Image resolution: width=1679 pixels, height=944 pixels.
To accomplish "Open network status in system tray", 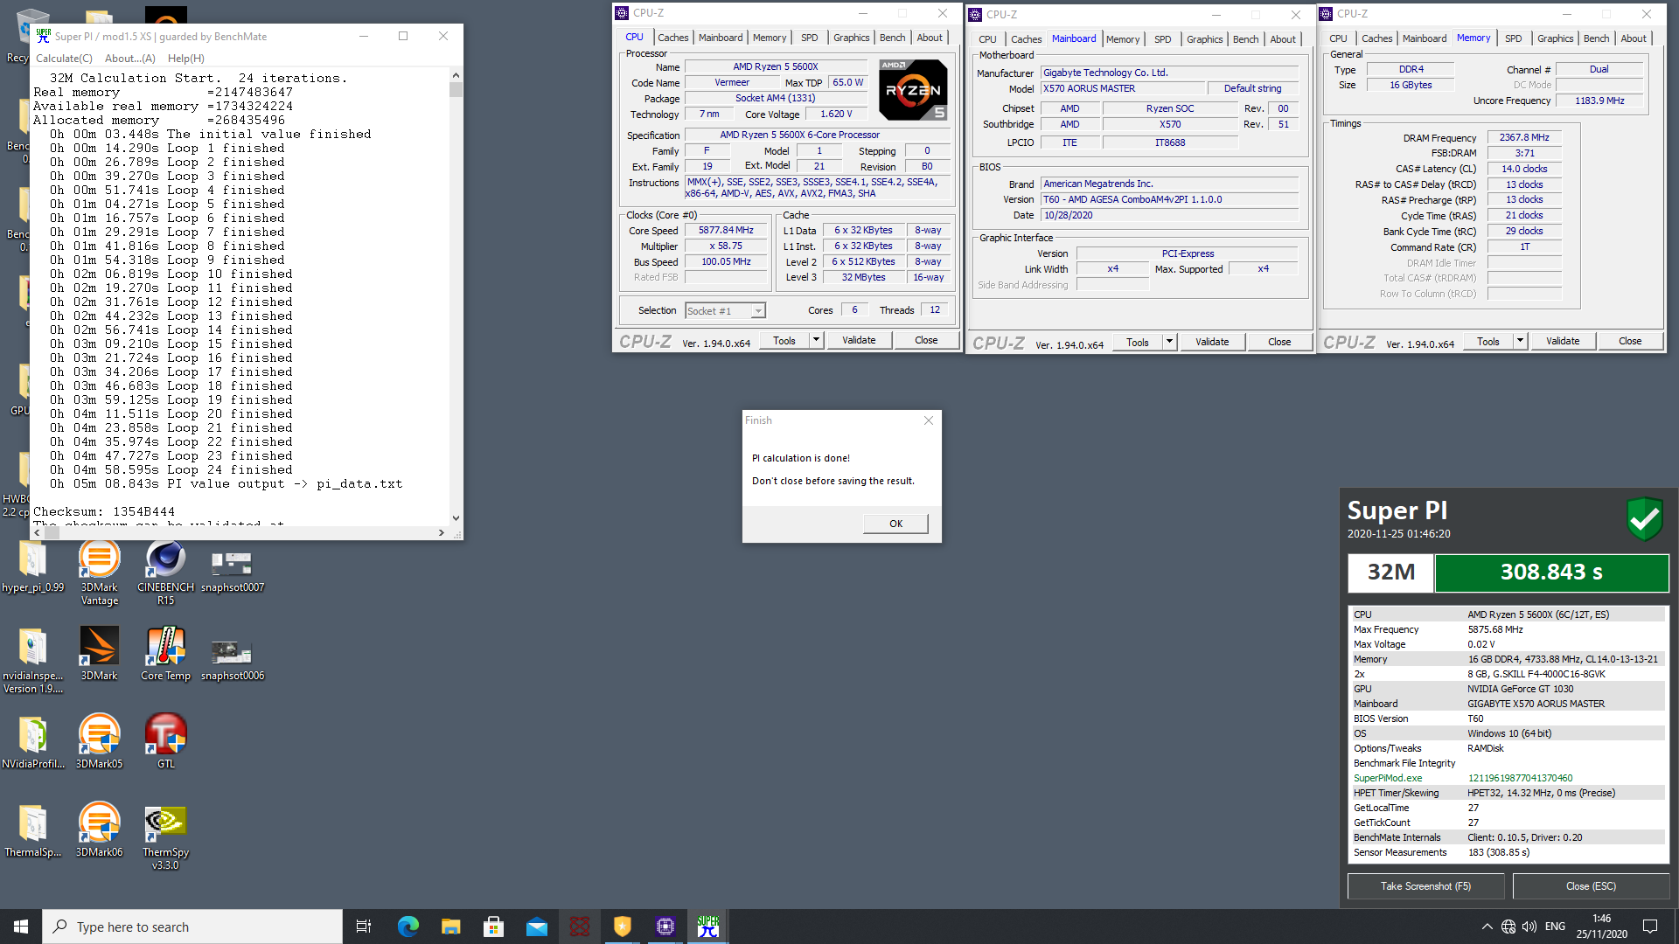I will [x=1508, y=927].
